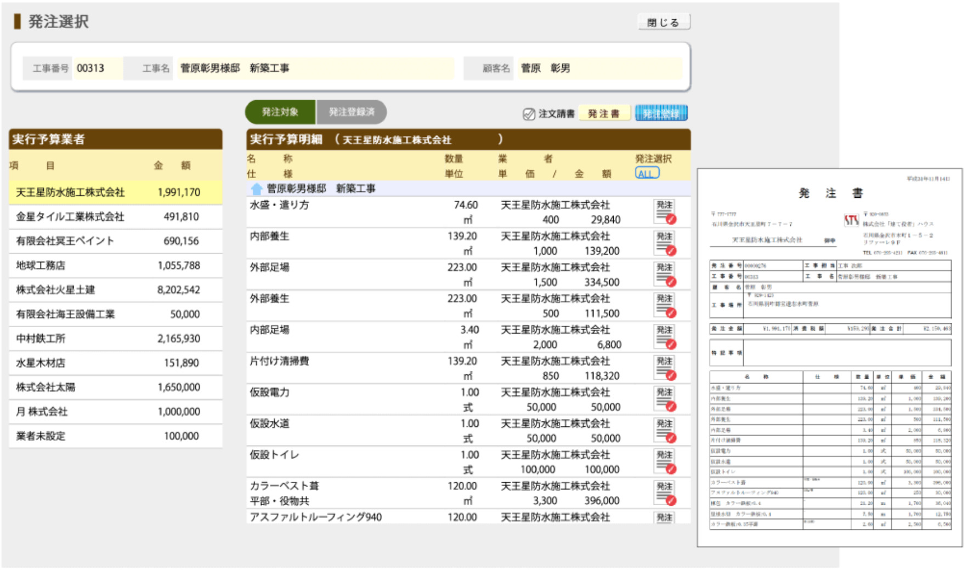The width and height of the screenshot is (974, 571).
Task: Click the 工事名 field 菅原彰男様邸 新築工事
Action: coord(315,68)
